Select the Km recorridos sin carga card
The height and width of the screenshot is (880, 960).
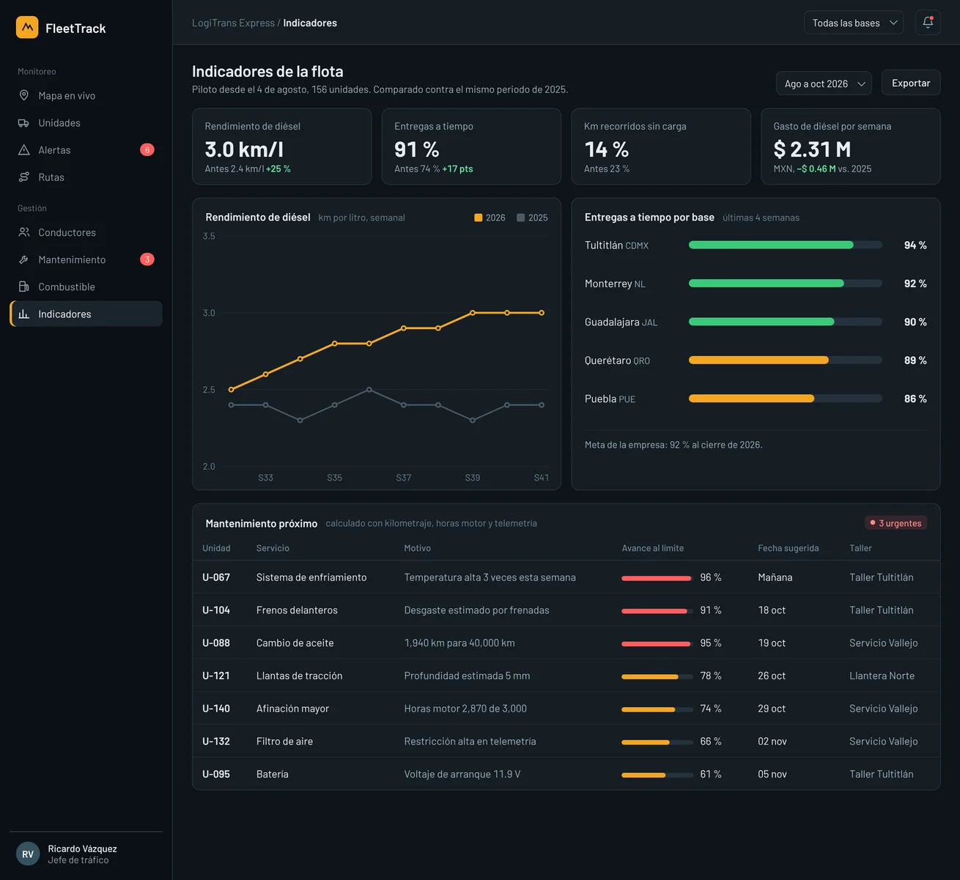click(661, 147)
